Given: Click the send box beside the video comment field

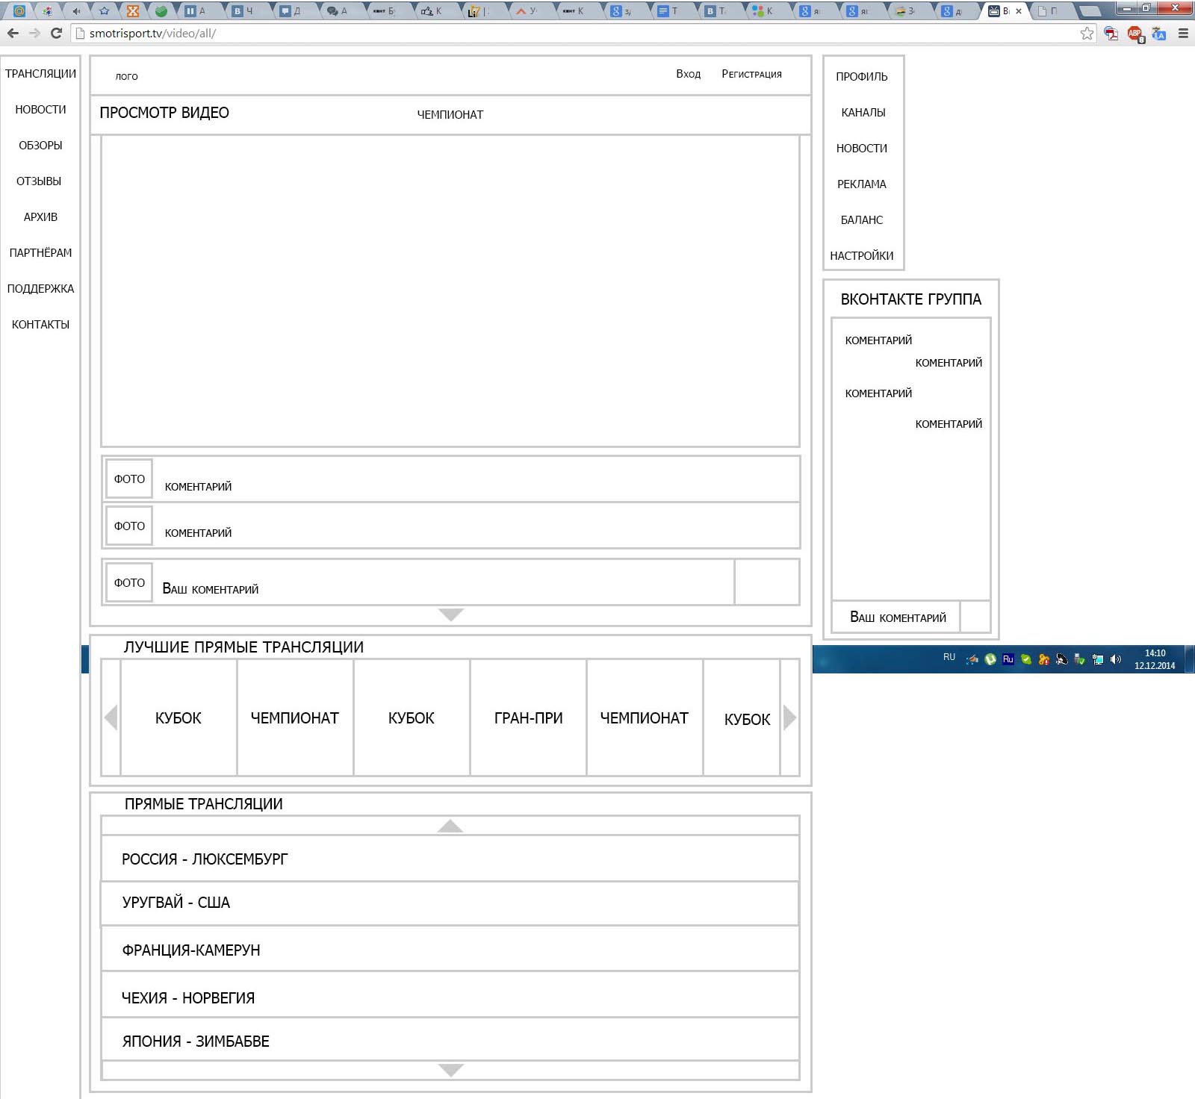Looking at the screenshot, I should click(x=767, y=582).
